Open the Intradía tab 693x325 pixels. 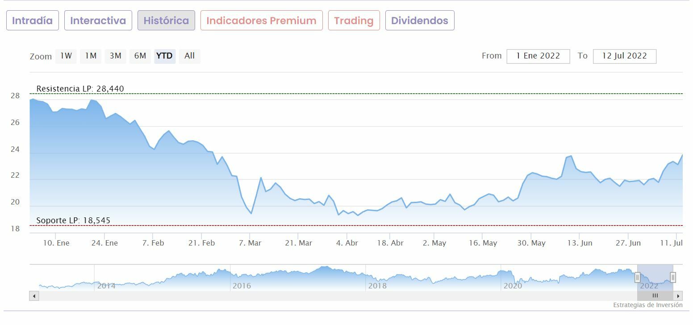pyautogui.click(x=33, y=21)
